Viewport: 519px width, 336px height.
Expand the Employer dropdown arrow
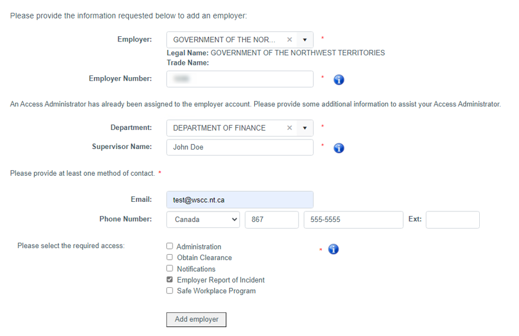click(x=305, y=40)
